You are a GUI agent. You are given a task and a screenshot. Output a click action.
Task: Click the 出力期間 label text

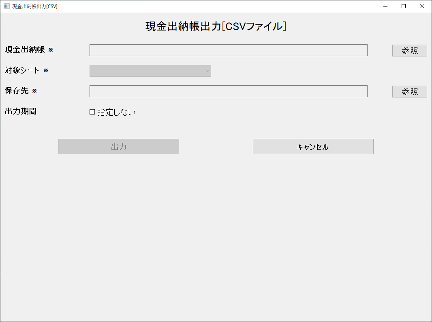click(21, 112)
